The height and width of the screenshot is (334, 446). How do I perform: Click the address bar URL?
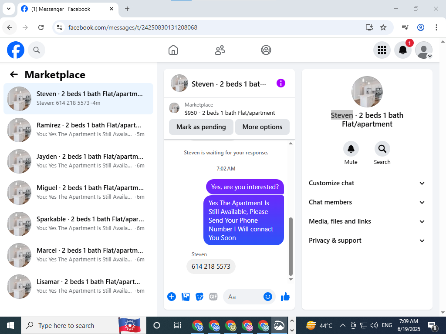(x=132, y=27)
